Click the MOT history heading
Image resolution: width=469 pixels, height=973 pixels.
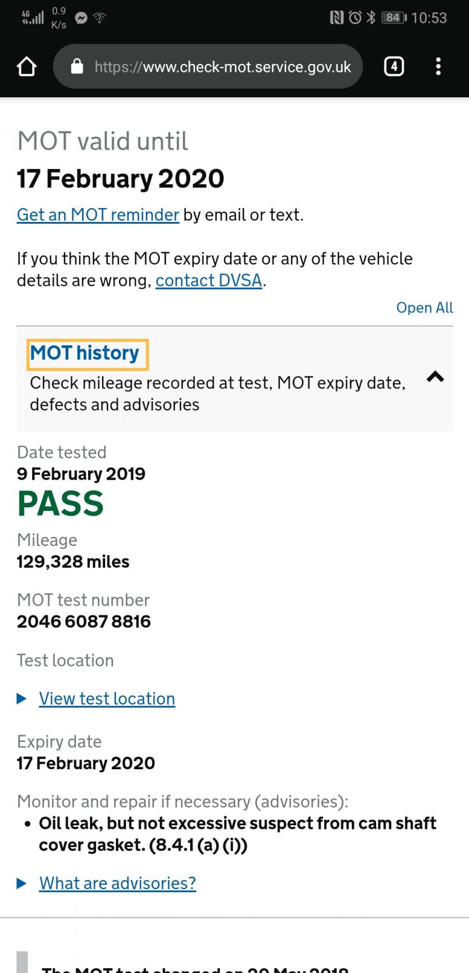84,353
